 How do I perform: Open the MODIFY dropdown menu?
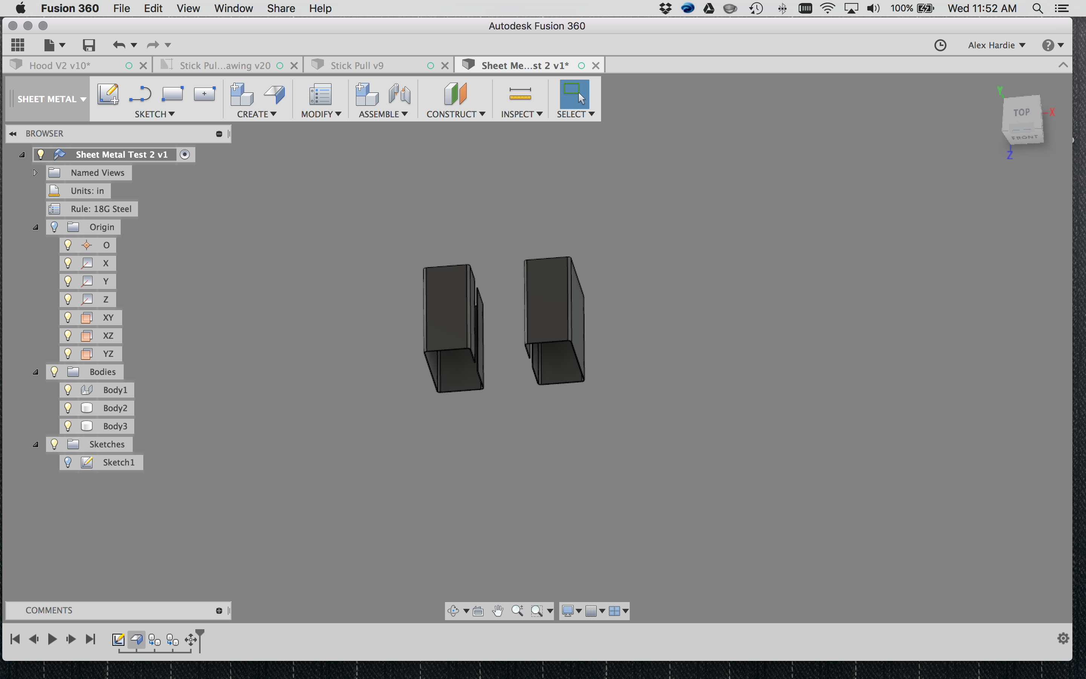point(321,114)
